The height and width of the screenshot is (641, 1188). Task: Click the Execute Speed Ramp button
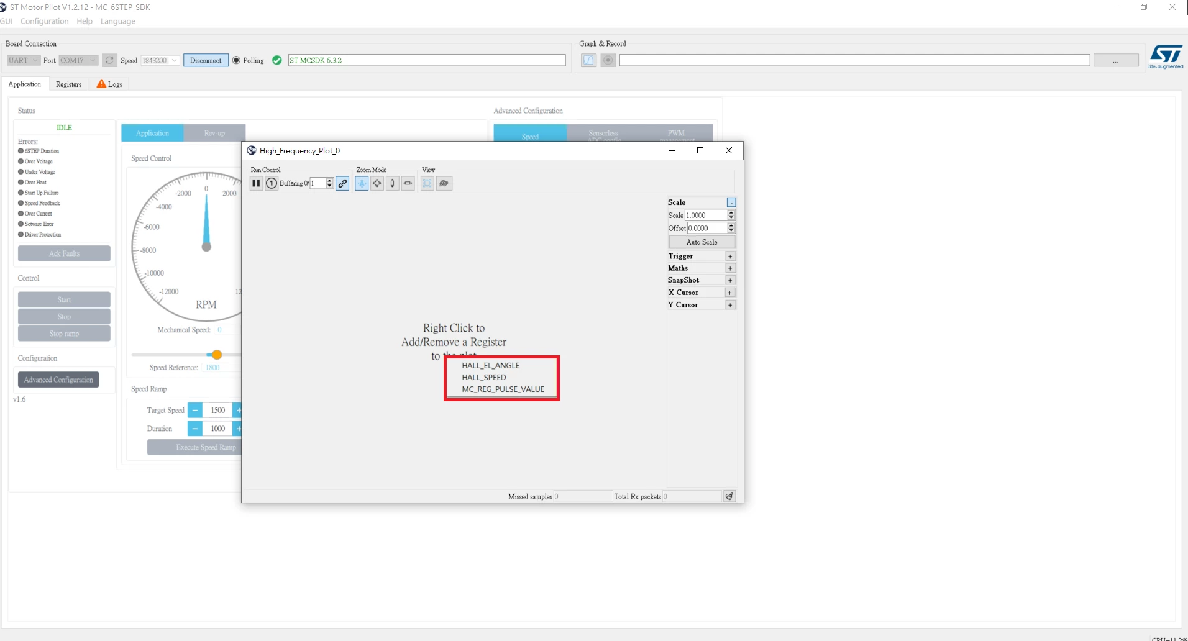point(194,447)
